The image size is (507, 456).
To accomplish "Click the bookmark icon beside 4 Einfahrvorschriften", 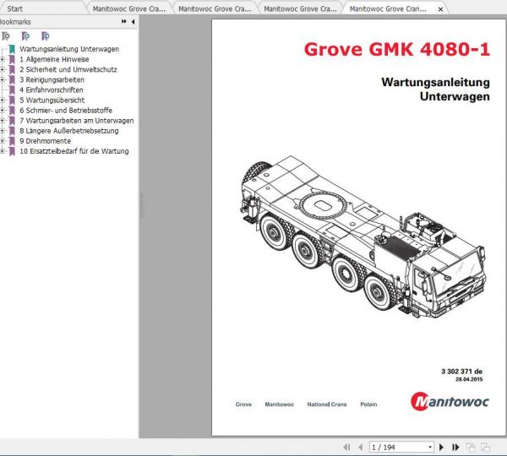I will pyautogui.click(x=12, y=90).
